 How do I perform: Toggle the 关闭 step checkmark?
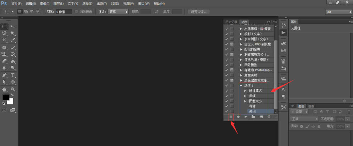[x=227, y=111]
